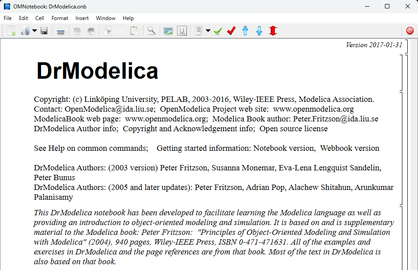Move cell up with the blue up arrow

click(245, 31)
